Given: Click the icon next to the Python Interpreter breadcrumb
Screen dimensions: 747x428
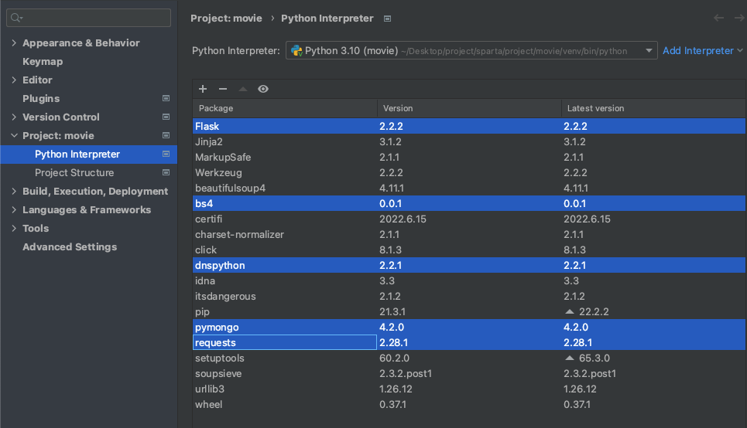Looking at the screenshot, I should tap(387, 19).
